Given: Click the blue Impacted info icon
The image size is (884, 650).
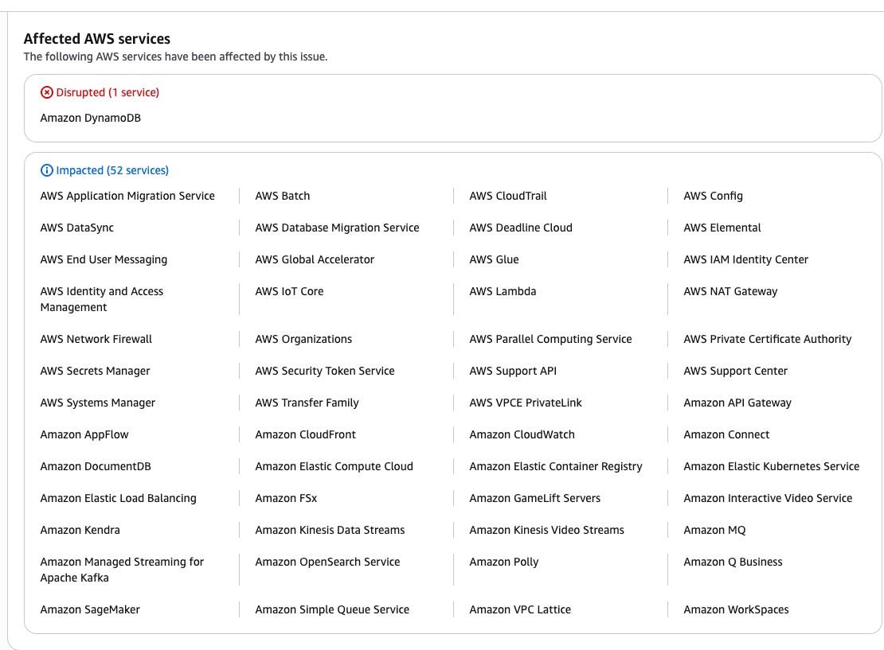Looking at the screenshot, I should tap(46, 171).
